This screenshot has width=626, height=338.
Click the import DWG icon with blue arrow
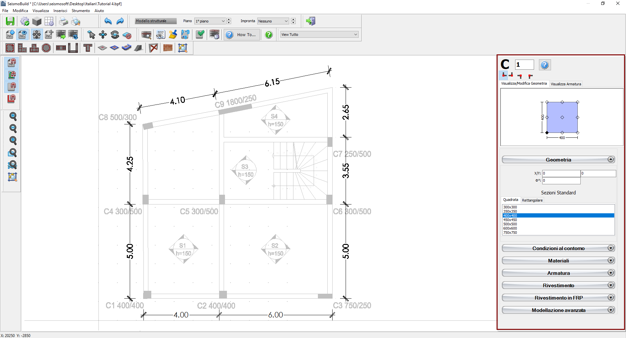click(x=10, y=35)
